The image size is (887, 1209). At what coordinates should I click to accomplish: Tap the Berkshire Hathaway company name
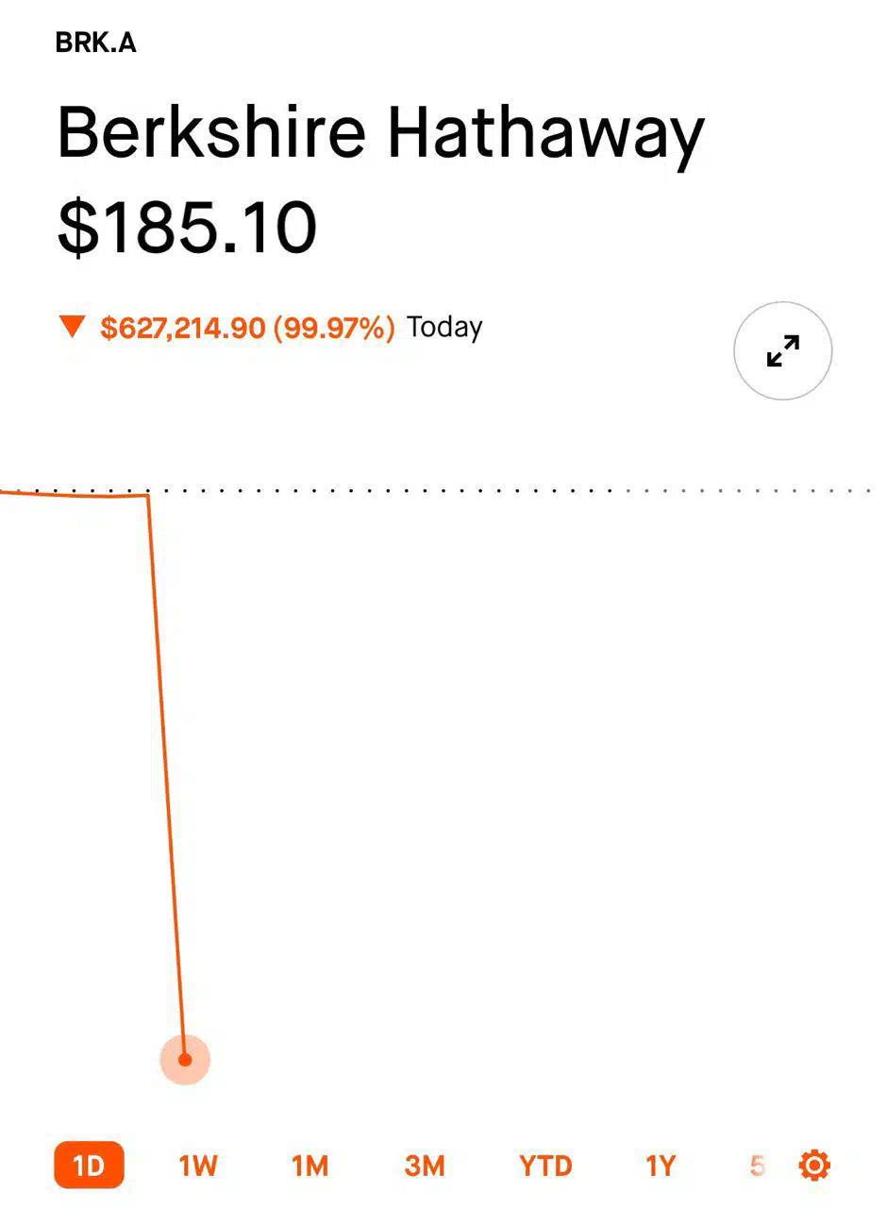click(381, 133)
